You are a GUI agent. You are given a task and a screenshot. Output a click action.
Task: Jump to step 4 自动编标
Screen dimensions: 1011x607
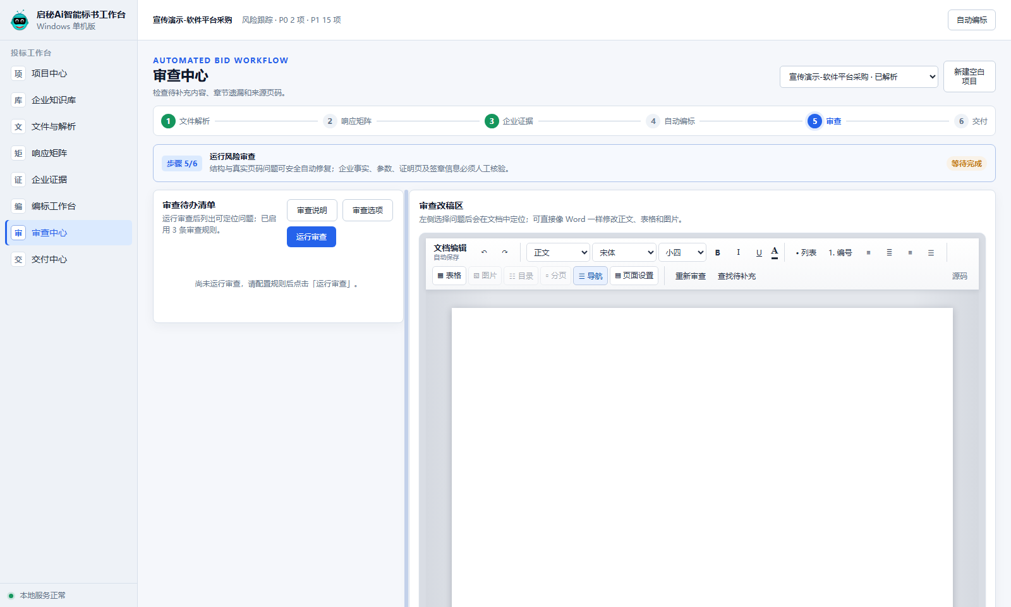coord(671,121)
